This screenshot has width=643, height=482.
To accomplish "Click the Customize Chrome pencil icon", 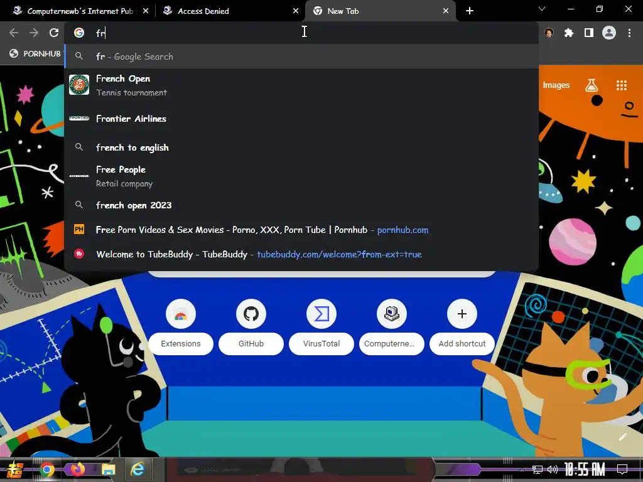I will point(622,437).
